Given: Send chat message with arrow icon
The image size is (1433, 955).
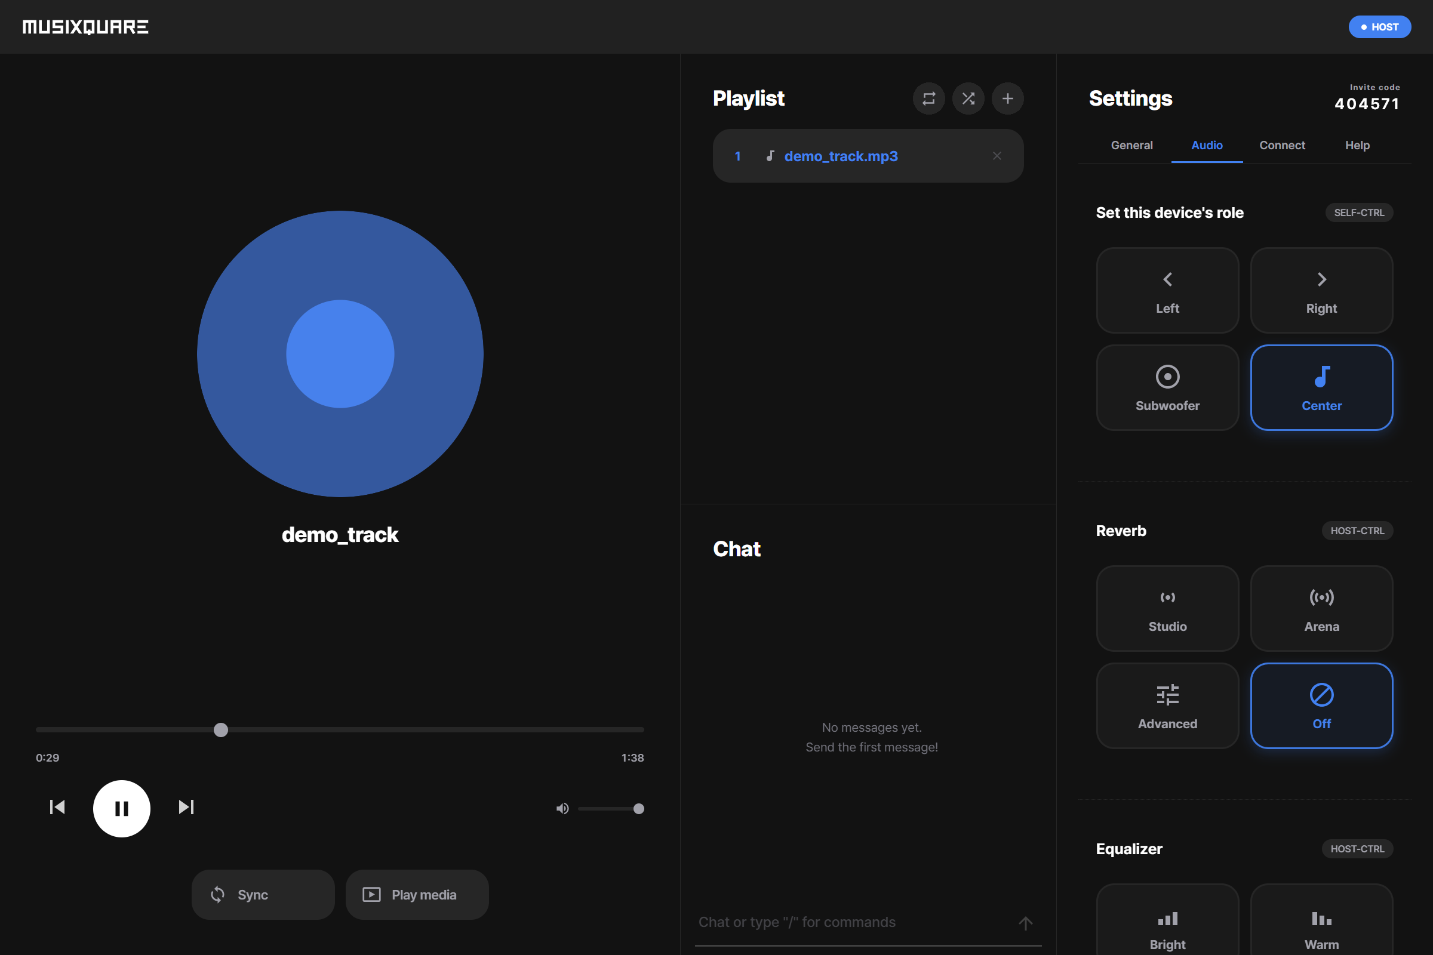Looking at the screenshot, I should (x=1025, y=923).
